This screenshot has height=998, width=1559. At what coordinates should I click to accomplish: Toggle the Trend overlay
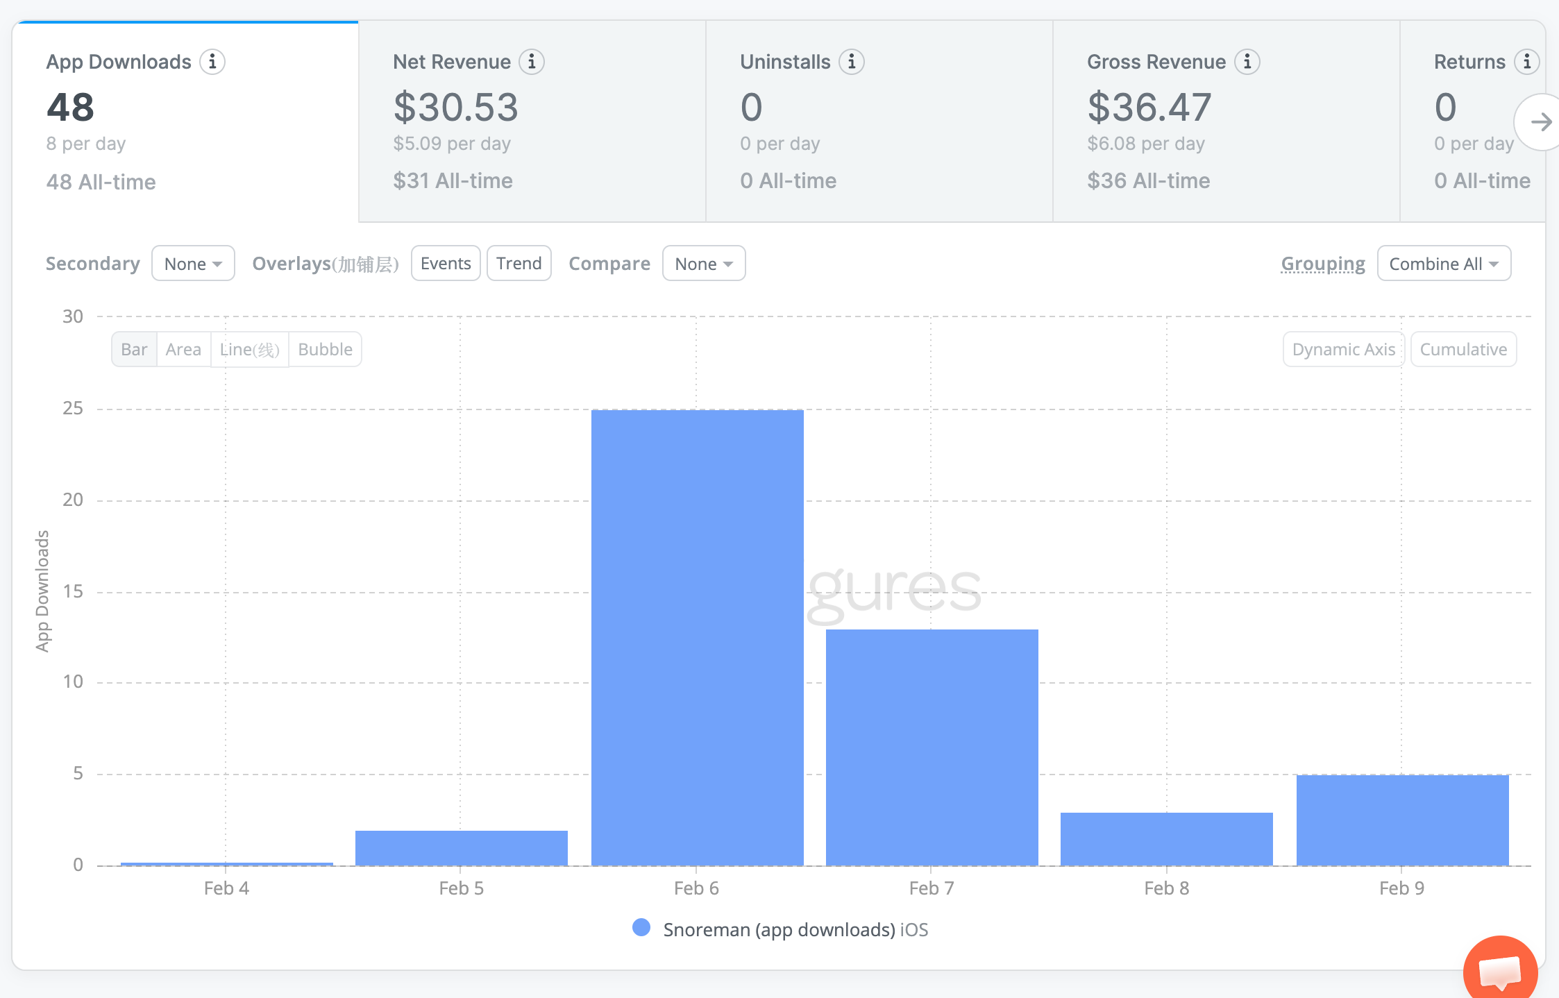(519, 264)
